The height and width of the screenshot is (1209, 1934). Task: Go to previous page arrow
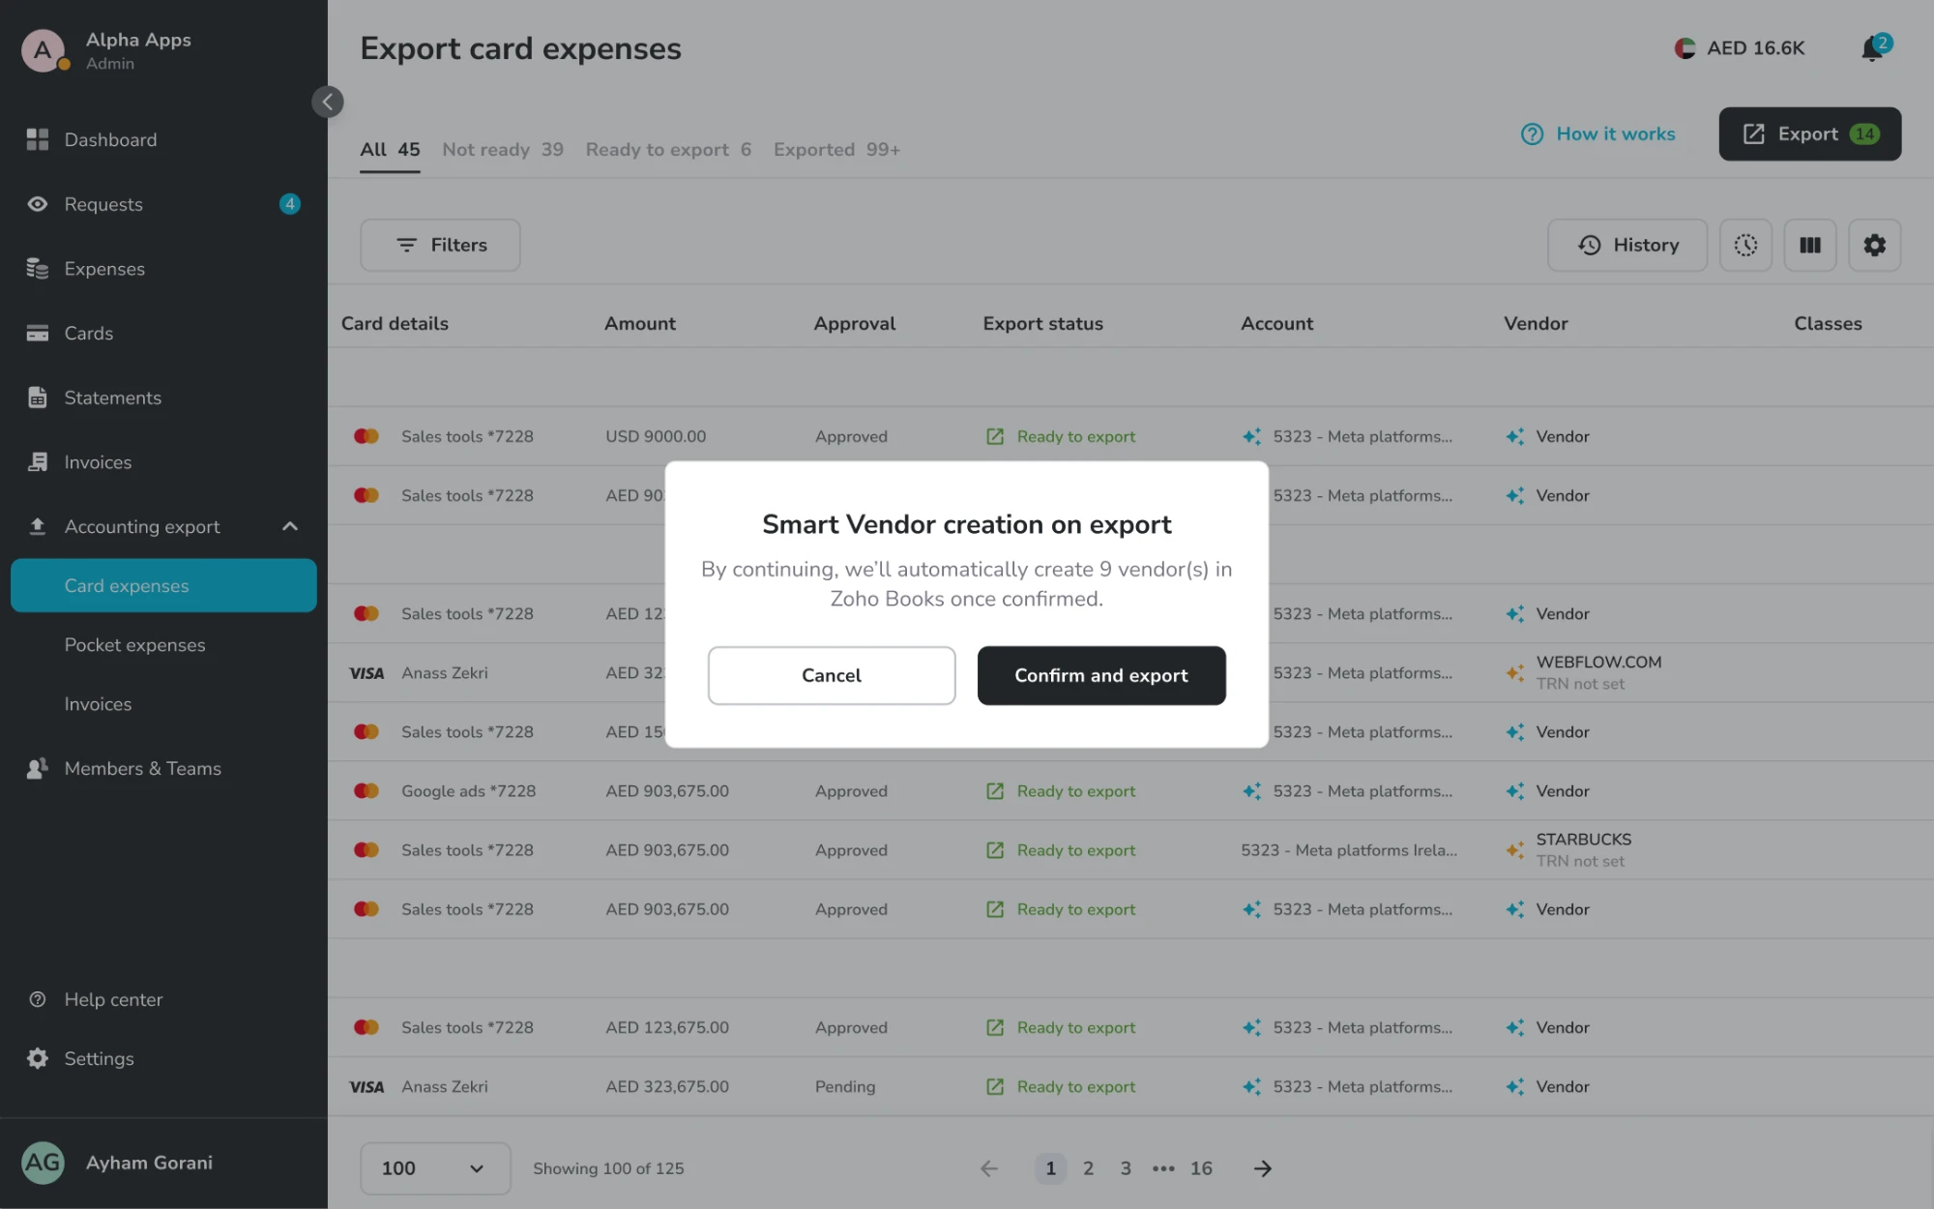coord(988,1168)
